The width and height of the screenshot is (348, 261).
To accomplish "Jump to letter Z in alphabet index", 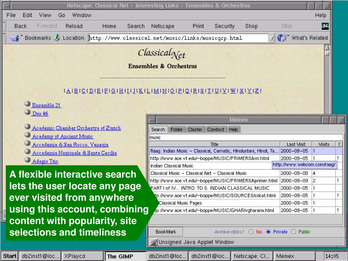I will tap(257, 91).
